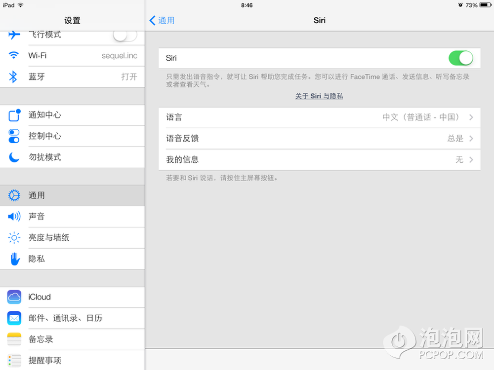Tap the Wi-Fi icon in settings list
This screenshot has width=494, height=370.
pos(14,55)
